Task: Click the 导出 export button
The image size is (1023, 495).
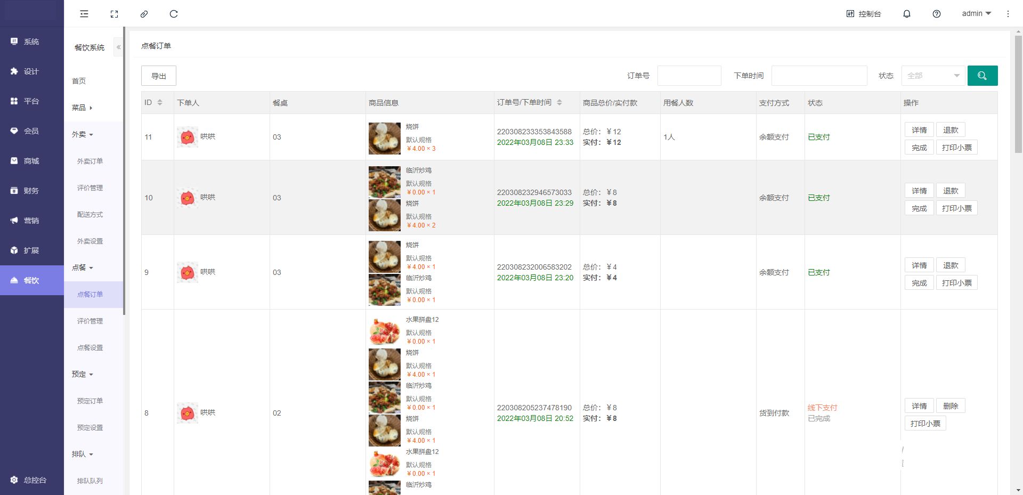Action: click(x=158, y=76)
